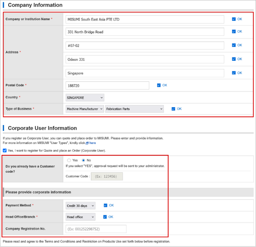Viewport: 256px width, 247px height.
Task: Click the Company Registration No. field
Action: (96, 229)
